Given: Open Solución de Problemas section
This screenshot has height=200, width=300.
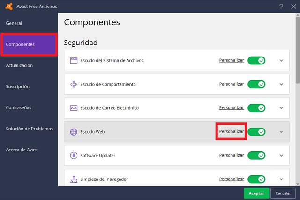Looking at the screenshot, I should point(29,129).
